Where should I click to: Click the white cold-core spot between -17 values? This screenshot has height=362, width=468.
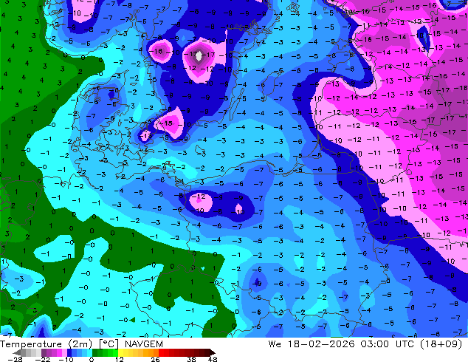point(199,56)
